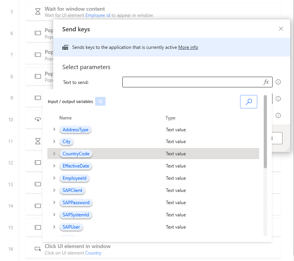
Task: Expand the CountryCode variable
Action: [54, 154]
